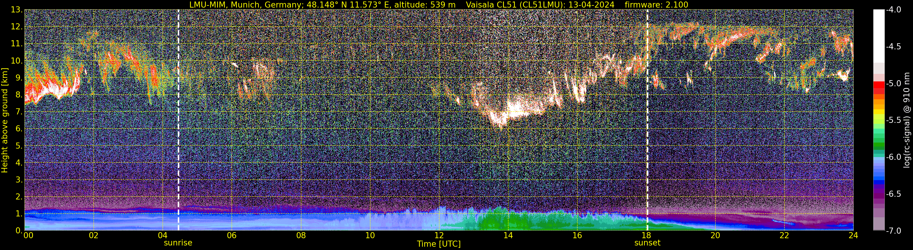The height and width of the screenshot is (250, 913).
Task: Click the height axis tick '3.'
Action: [x=18, y=180]
